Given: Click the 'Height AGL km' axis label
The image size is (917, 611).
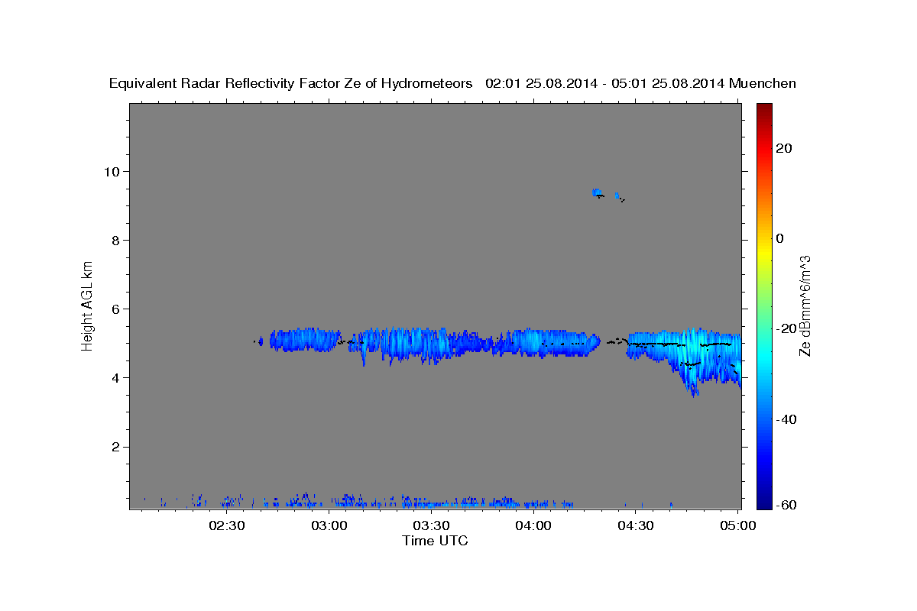Looking at the screenshot, I should [x=88, y=305].
